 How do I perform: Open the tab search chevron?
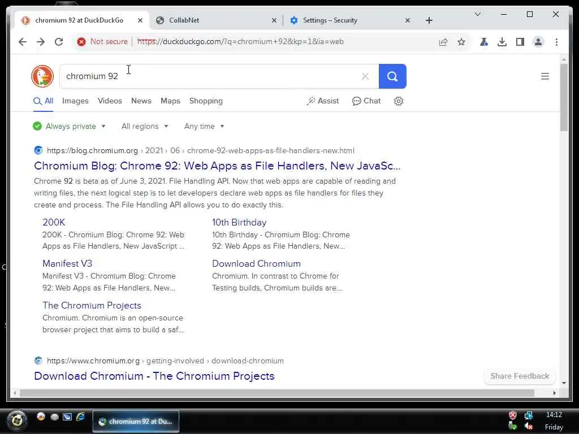477,14
